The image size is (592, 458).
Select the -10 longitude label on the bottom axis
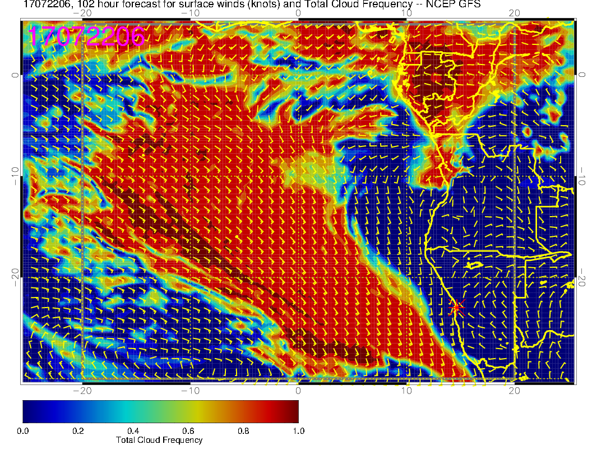[x=189, y=391]
